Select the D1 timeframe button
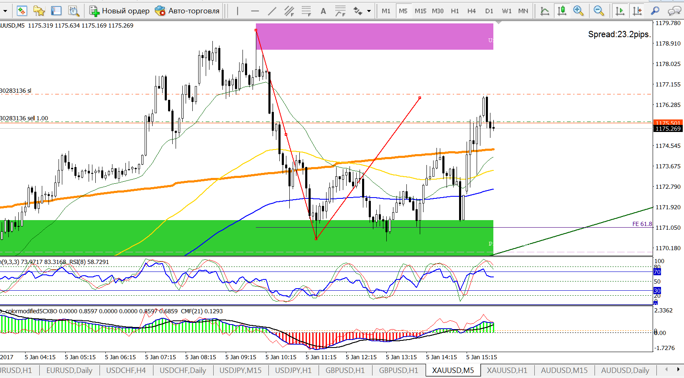Screen dimensions: 684x378 pyautogui.click(x=489, y=11)
